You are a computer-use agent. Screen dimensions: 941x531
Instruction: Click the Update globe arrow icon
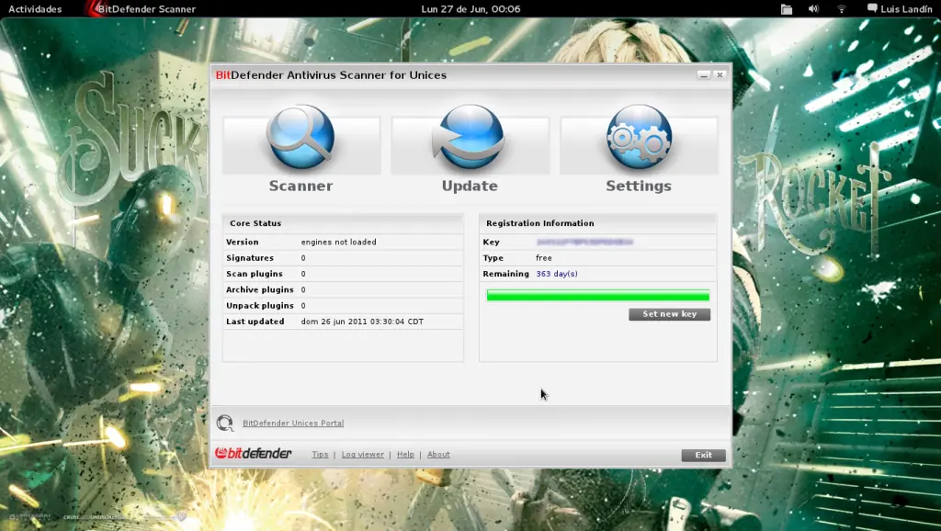470,138
